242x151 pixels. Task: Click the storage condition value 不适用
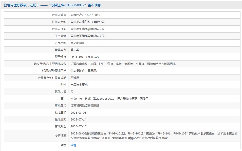pyautogui.click(x=75, y=78)
